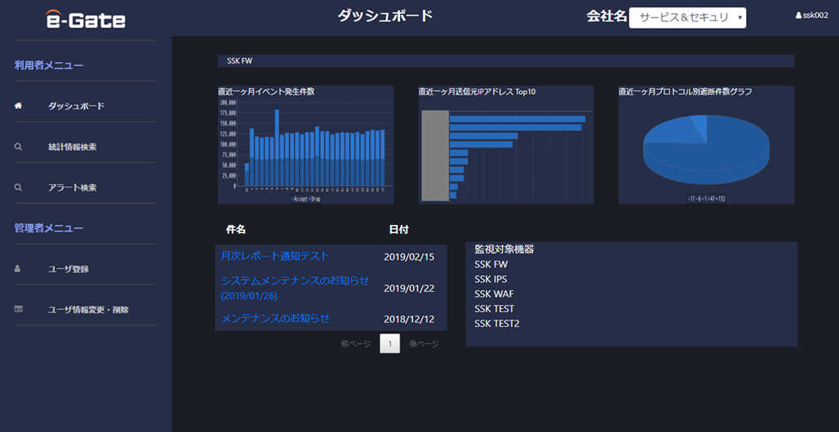
Task: Open the 月次レポート通知テスト notice
Action: click(x=275, y=256)
